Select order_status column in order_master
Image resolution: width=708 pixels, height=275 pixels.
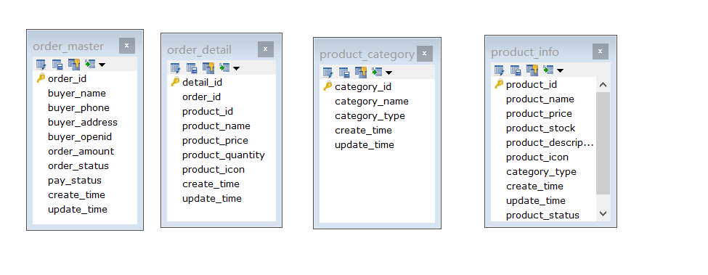(78, 165)
